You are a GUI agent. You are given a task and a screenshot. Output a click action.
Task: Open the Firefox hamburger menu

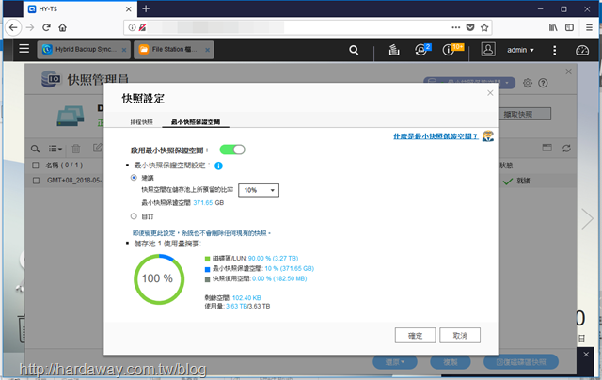pyautogui.click(x=589, y=27)
